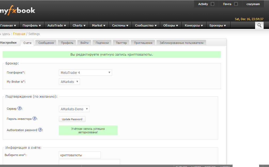269x167 pixels.
Task: Switch to the Профиль tab
Action: coord(67,43)
